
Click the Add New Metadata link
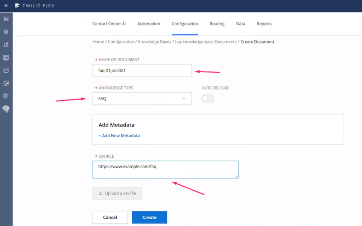119,136
